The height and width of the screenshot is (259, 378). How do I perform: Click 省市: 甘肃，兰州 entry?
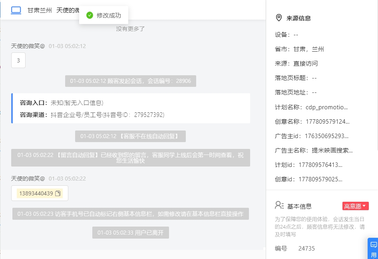[299, 49]
